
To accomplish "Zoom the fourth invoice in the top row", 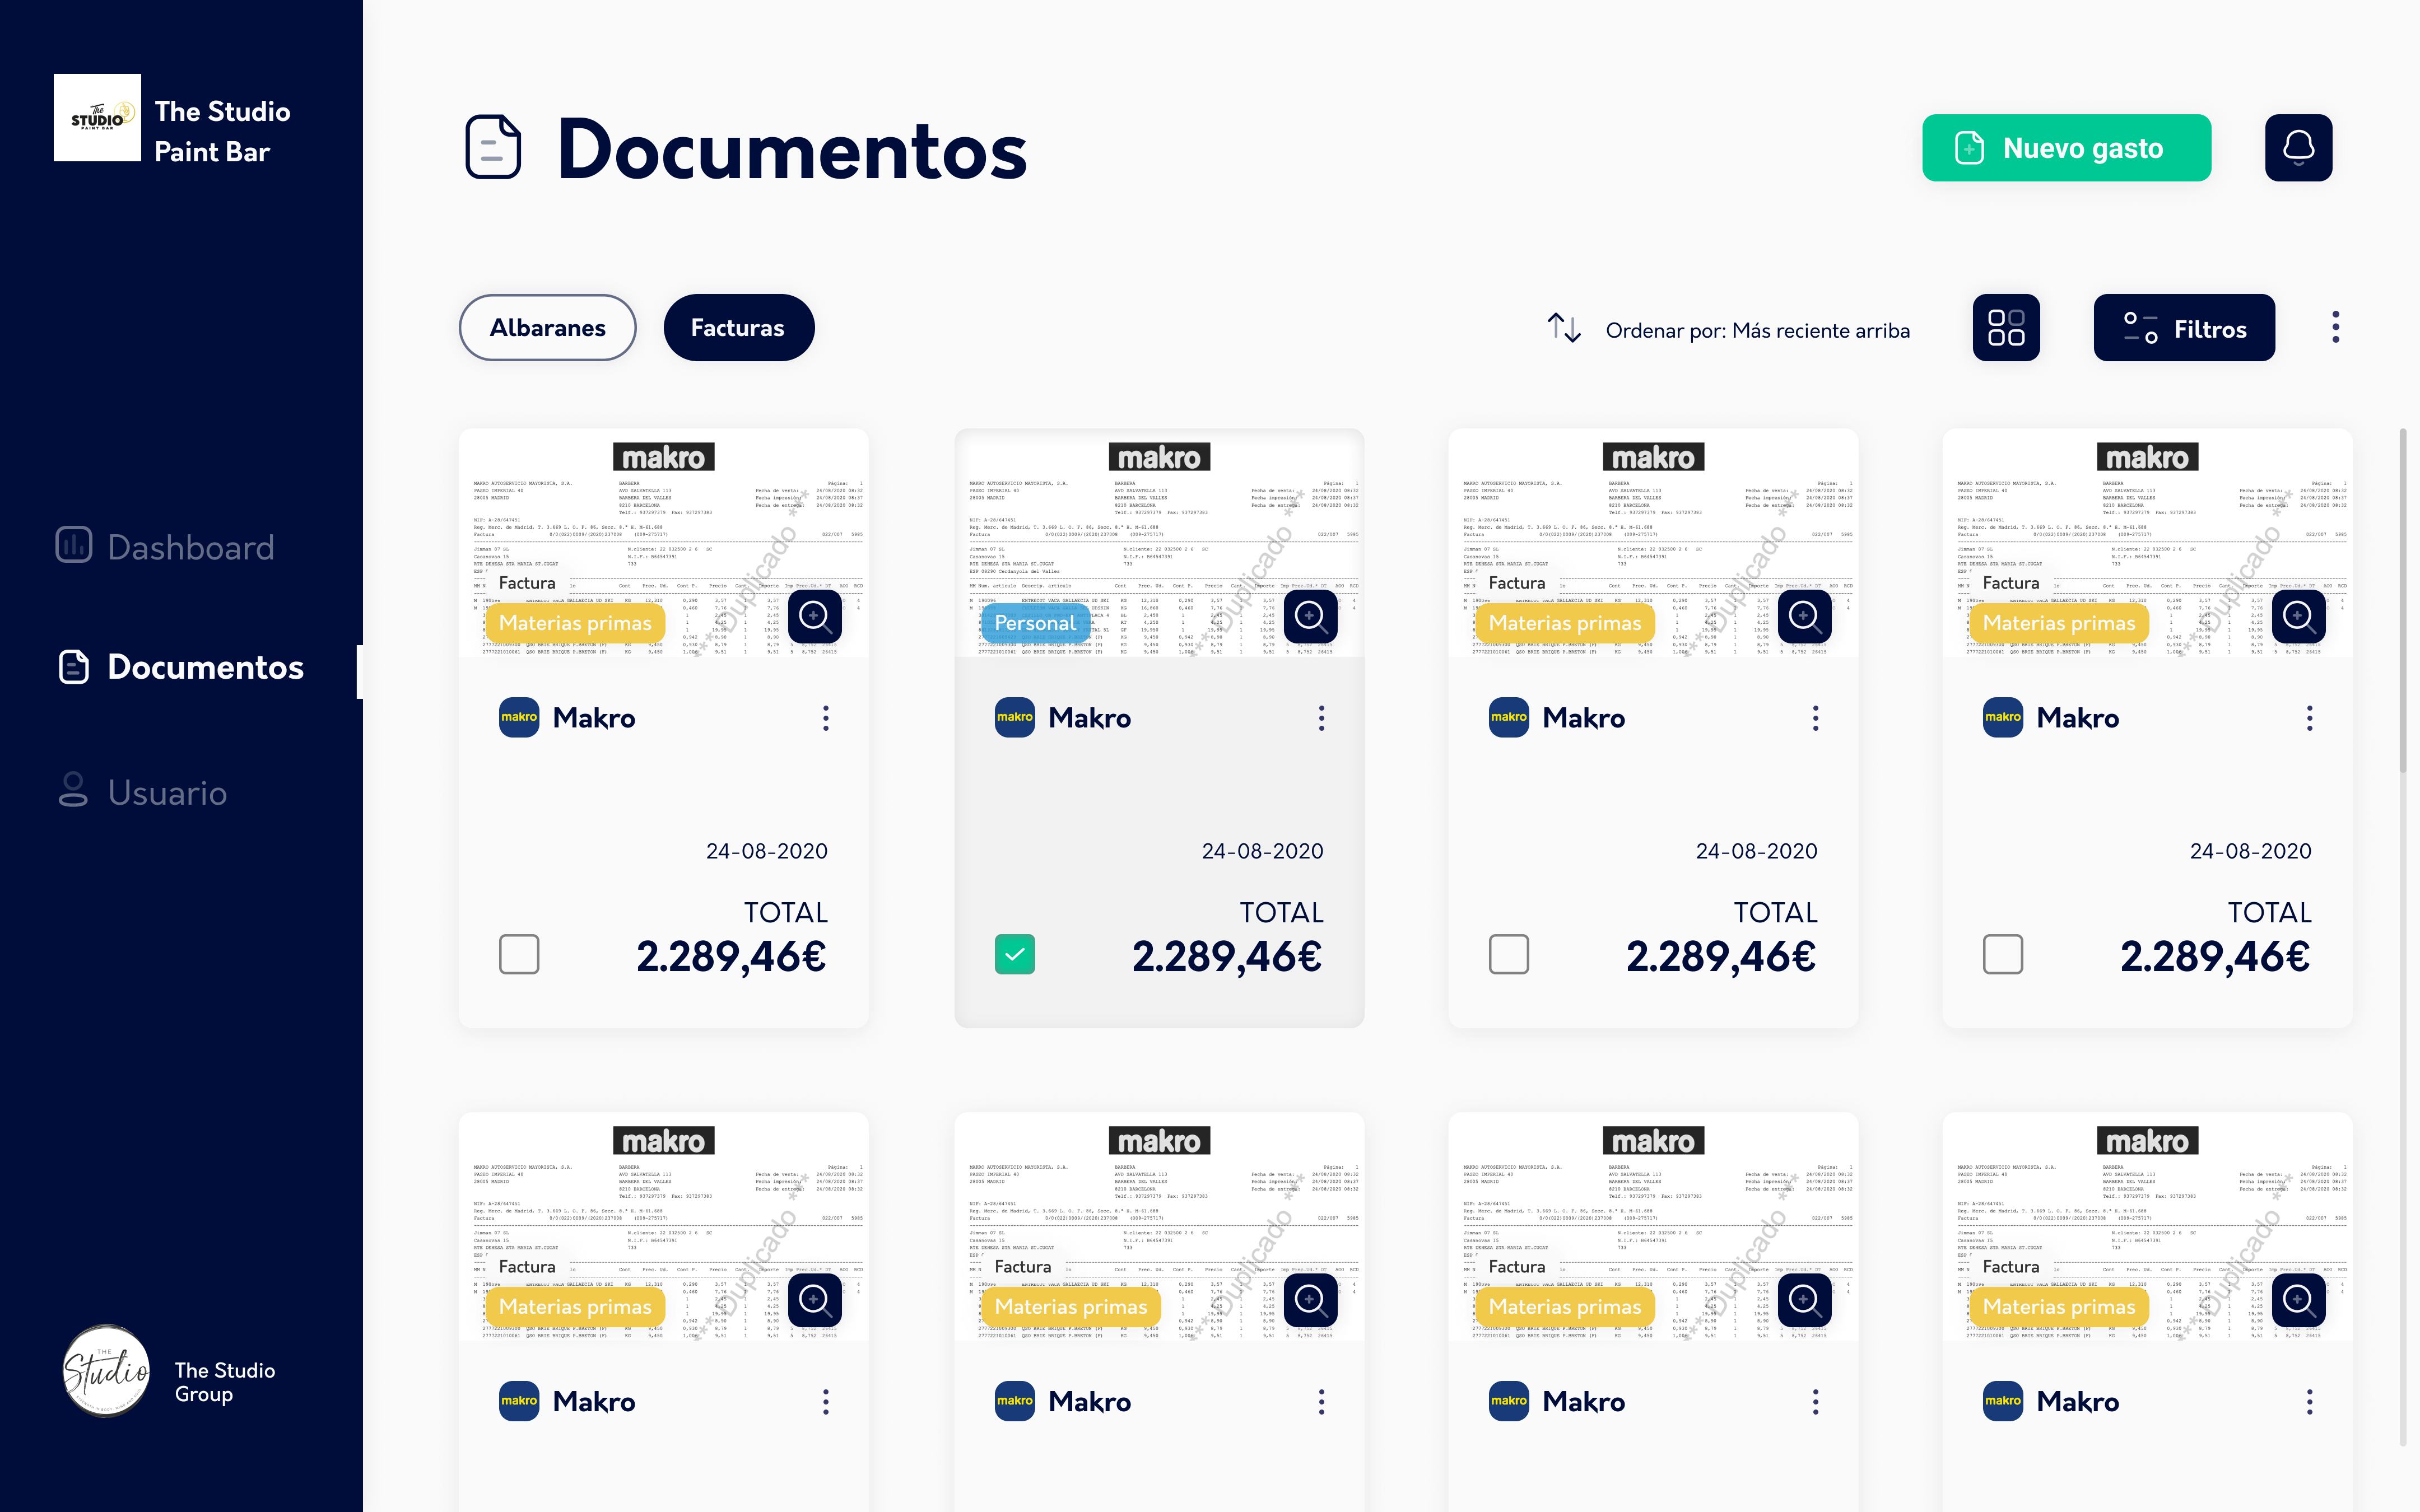I will [2298, 616].
